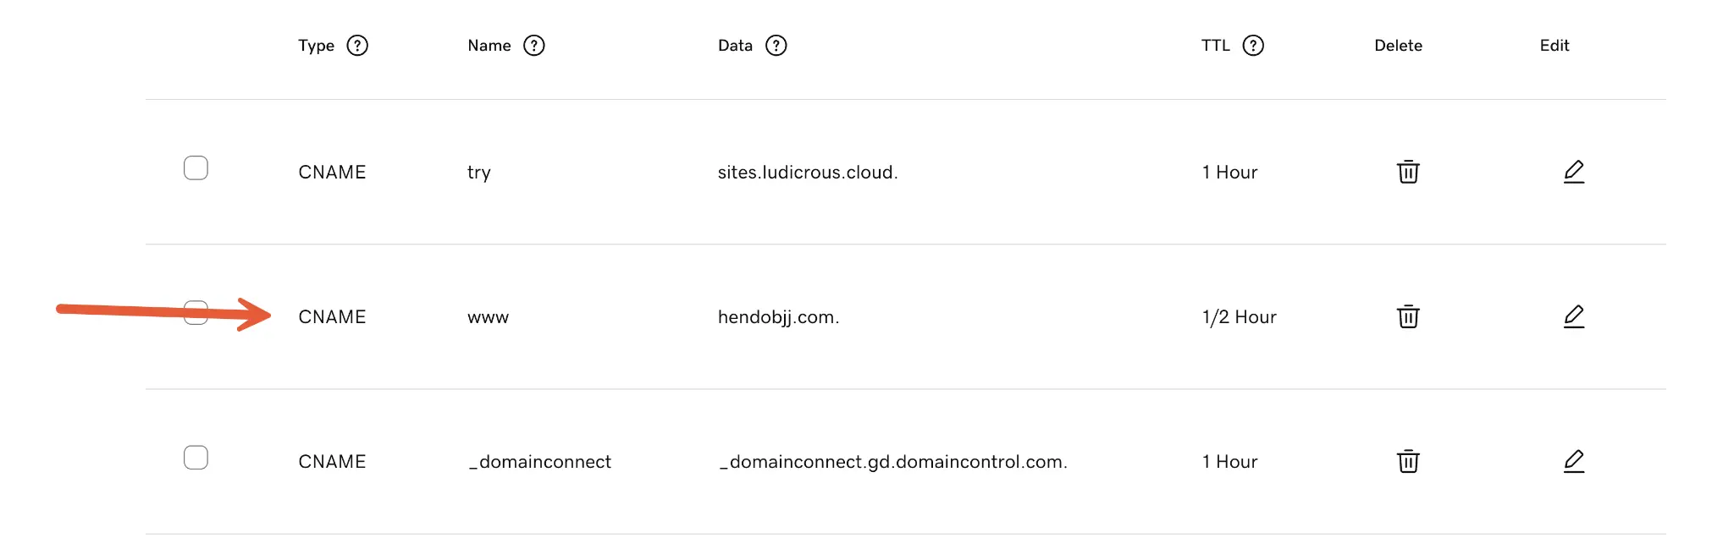The height and width of the screenshot is (560, 1734).
Task: Click the hendobjj.com. data value
Action: pos(779,317)
